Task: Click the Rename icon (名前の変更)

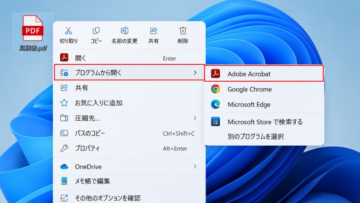Action: pos(125,30)
